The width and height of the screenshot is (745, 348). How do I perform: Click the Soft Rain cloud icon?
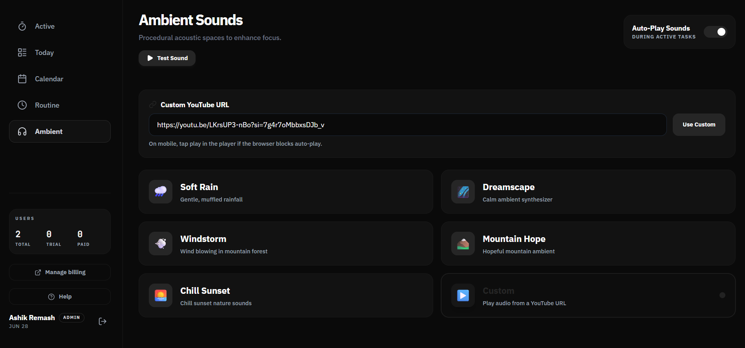161,192
